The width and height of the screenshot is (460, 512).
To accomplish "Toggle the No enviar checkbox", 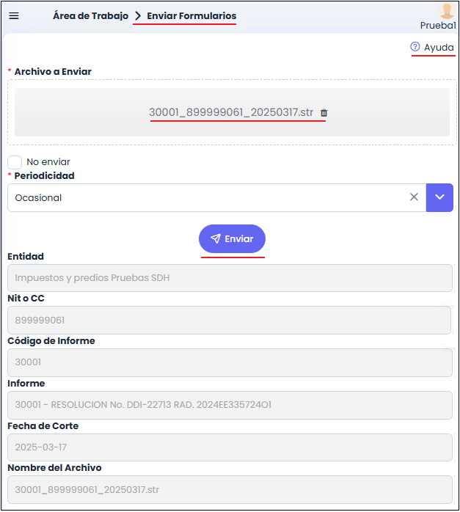I will point(15,162).
